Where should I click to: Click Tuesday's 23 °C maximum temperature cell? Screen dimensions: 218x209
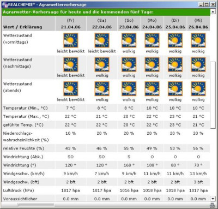[175, 116]
